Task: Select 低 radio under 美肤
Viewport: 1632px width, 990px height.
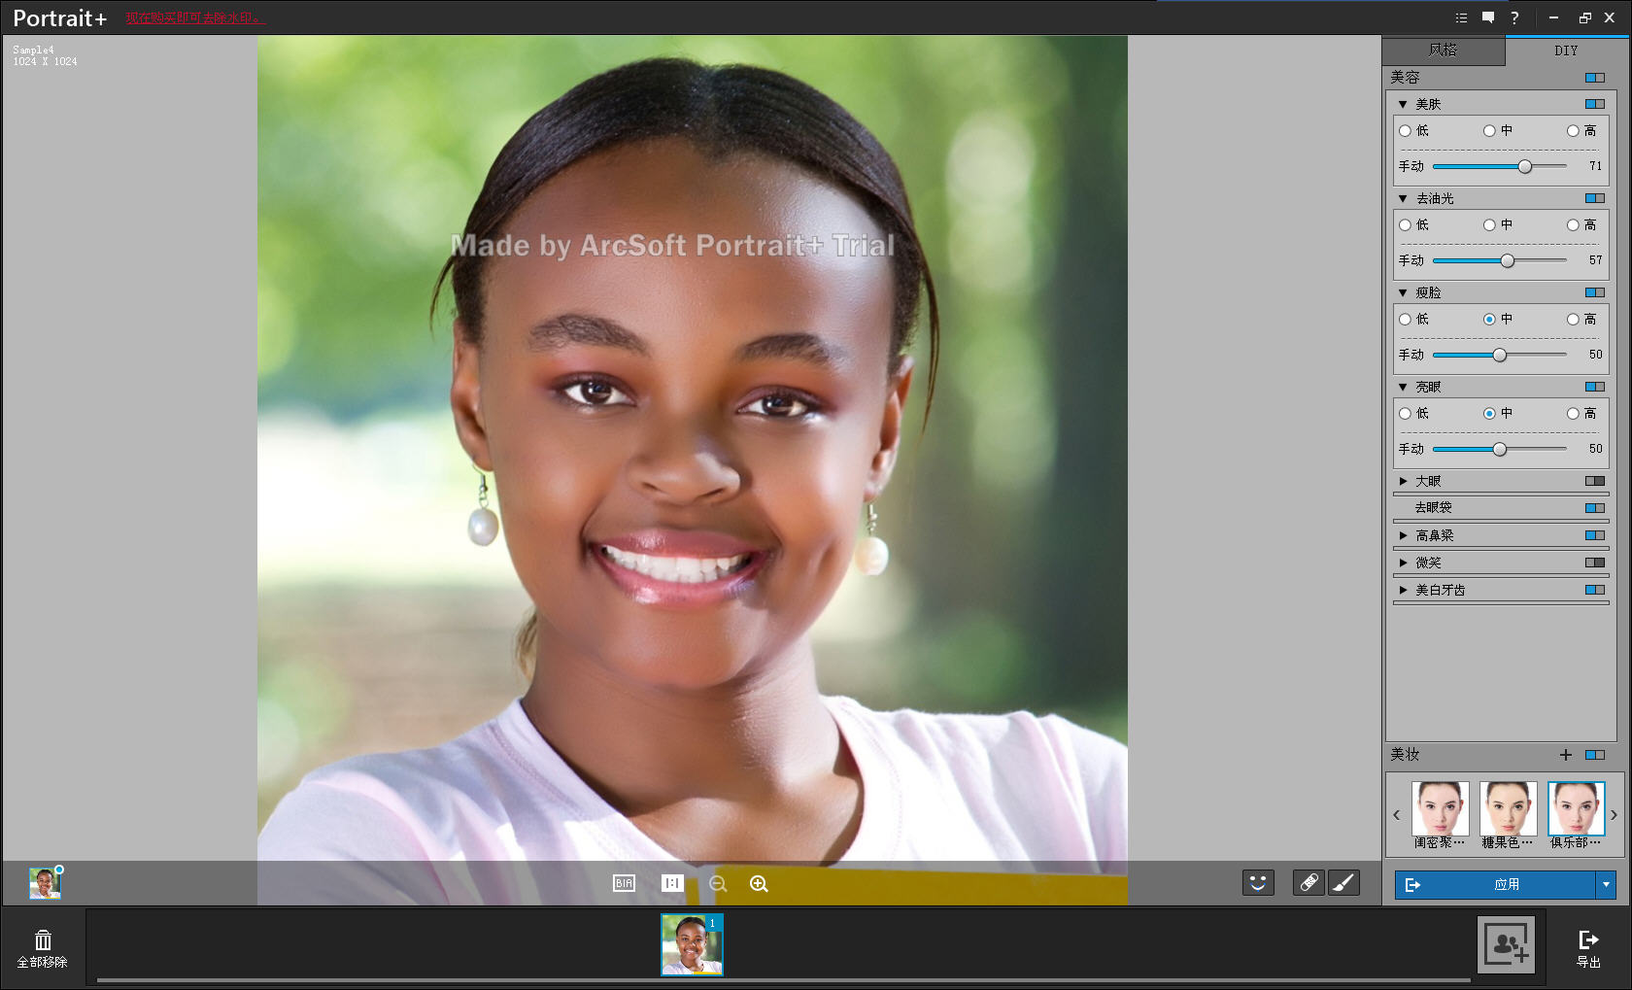Action: coord(1405,131)
